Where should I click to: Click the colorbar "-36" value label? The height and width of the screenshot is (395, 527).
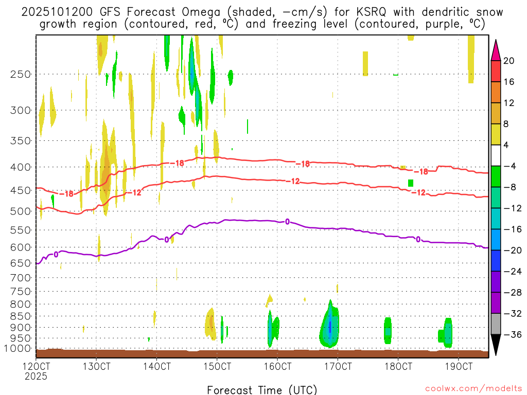513,334
